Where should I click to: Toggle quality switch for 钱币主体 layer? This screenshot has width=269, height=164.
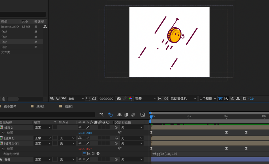click(x=88, y=143)
